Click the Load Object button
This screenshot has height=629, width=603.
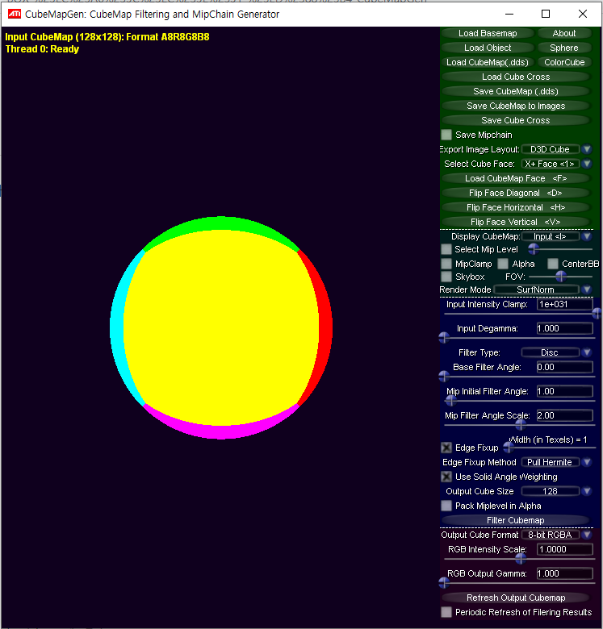[x=488, y=48]
